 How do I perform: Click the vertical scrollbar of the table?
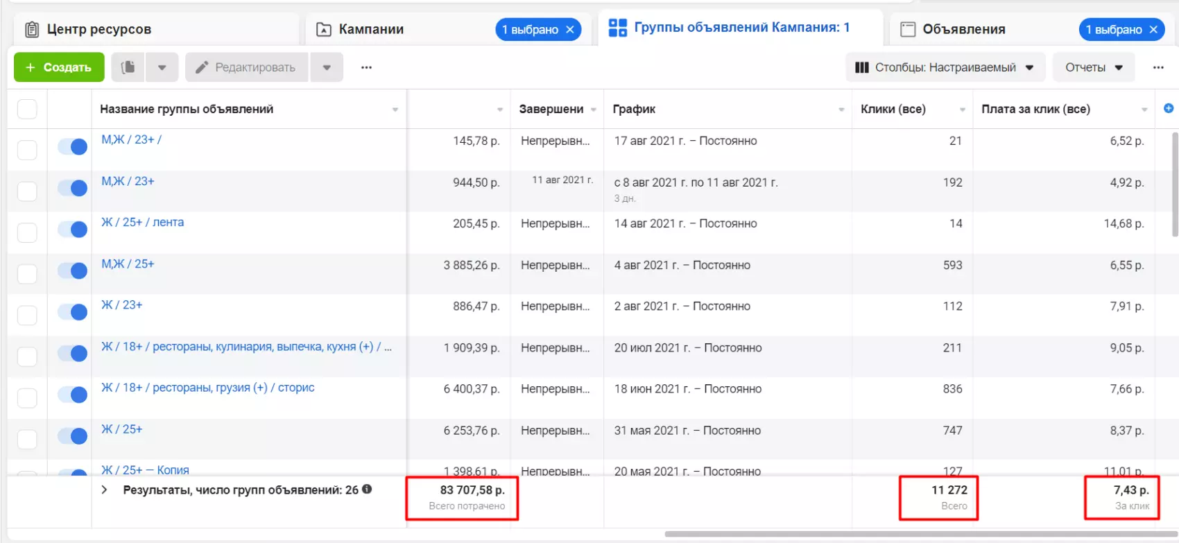[x=1175, y=184]
